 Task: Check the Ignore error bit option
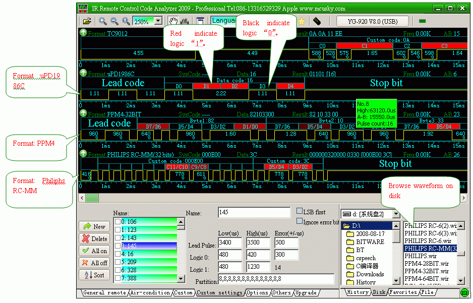click(x=300, y=221)
